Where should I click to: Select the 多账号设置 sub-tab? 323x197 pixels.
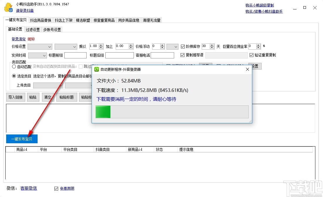(52, 30)
